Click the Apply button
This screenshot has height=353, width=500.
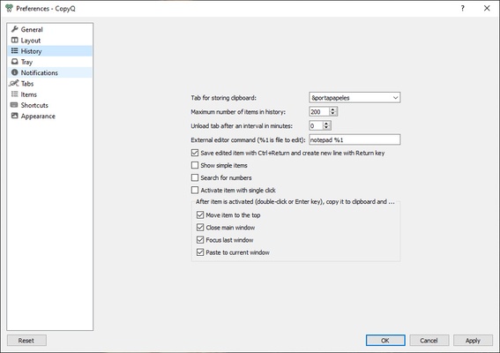pos(473,341)
